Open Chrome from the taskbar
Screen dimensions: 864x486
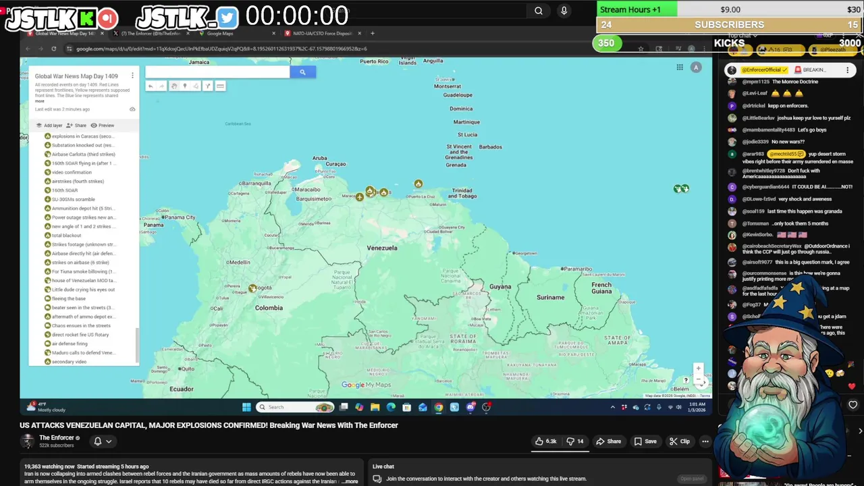(x=438, y=407)
